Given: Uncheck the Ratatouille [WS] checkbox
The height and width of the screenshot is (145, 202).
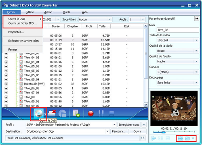Looking at the screenshot, I should 6,84.
